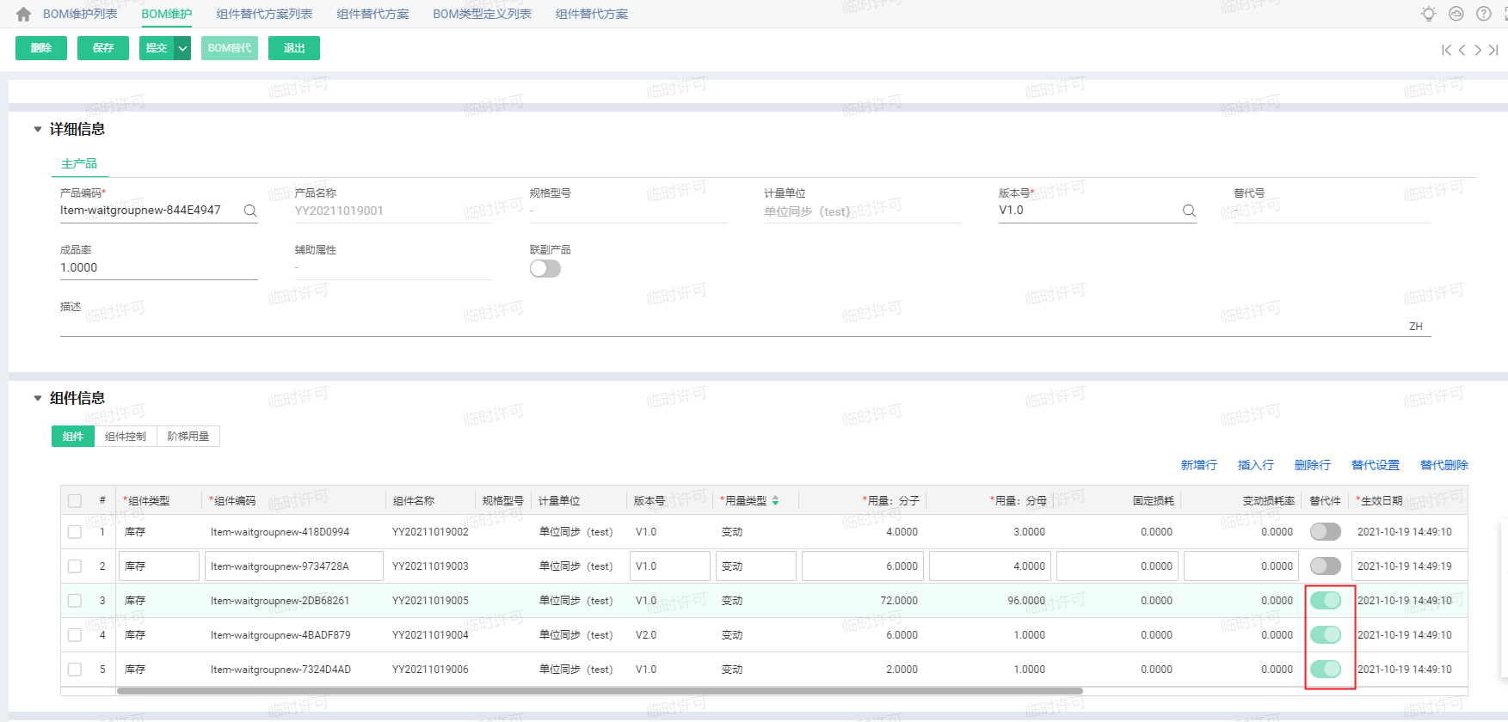The width and height of the screenshot is (1508, 722).
Task: Sort by 用量类型 column arrows
Action: [775, 500]
